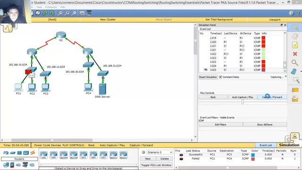
Task: Pick the 2901 router model
Action: coord(93,155)
